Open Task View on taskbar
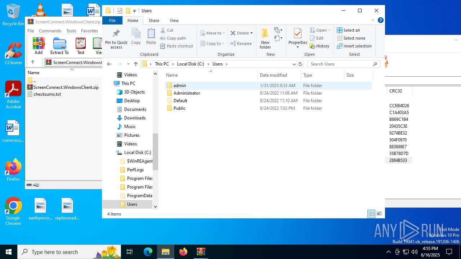Screen dimensions: 461x259 pos(130,252)
